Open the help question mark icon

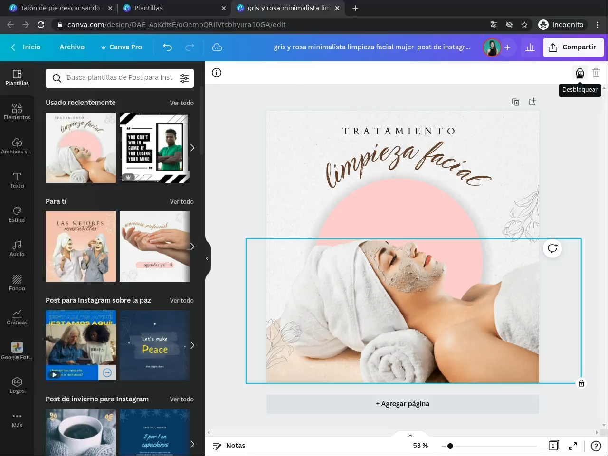pos(596,446)
